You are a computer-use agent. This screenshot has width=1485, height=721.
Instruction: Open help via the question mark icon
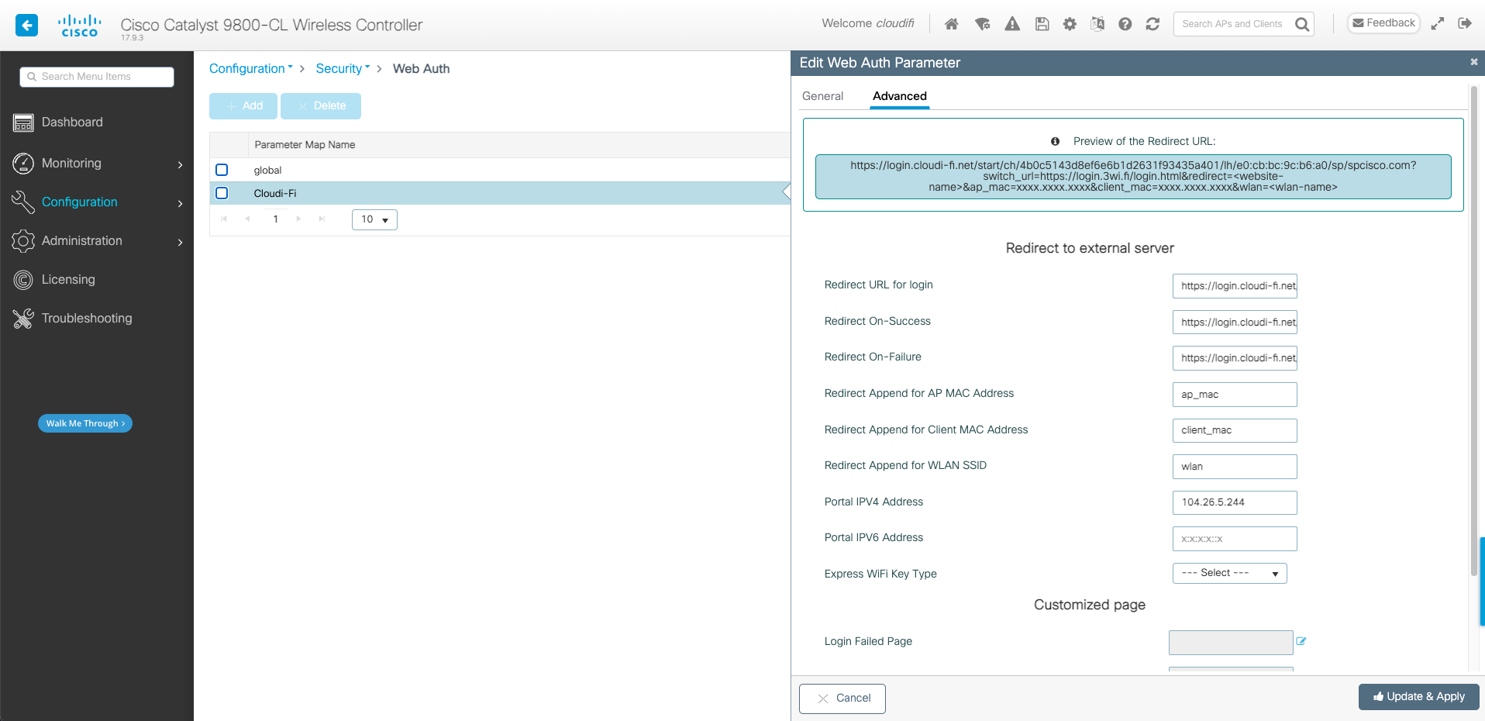(1125, 24)
